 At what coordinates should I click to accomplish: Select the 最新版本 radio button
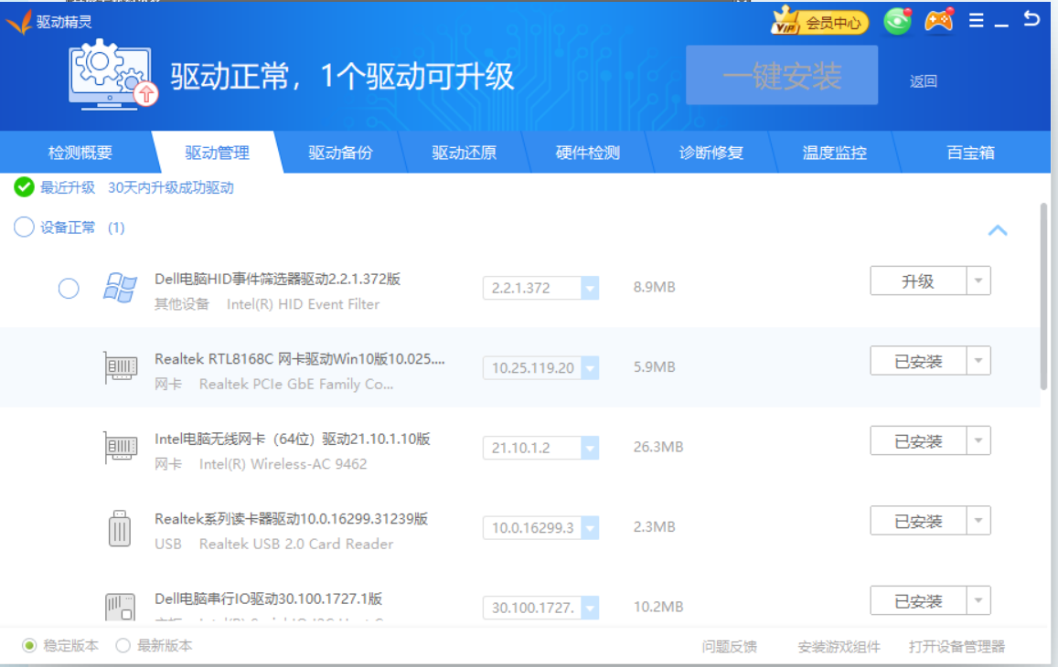coord(123,646)
